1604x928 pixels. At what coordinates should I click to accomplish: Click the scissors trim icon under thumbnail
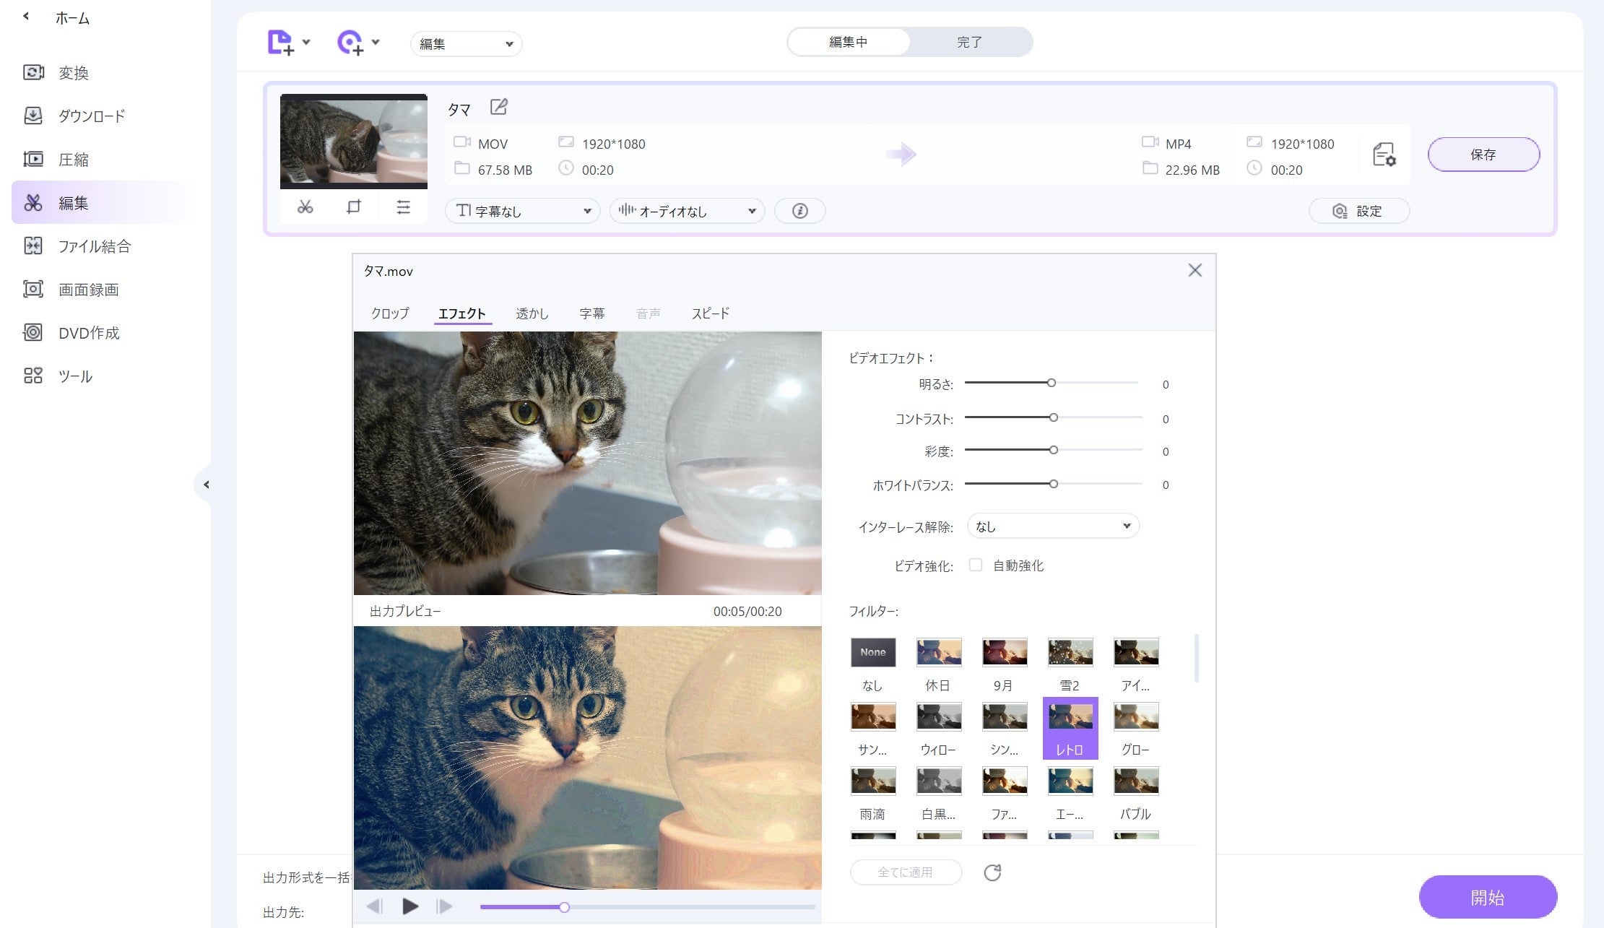305,208
